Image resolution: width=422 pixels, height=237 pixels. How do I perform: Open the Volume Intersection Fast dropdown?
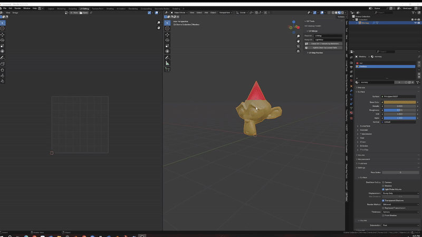[400, 225]
